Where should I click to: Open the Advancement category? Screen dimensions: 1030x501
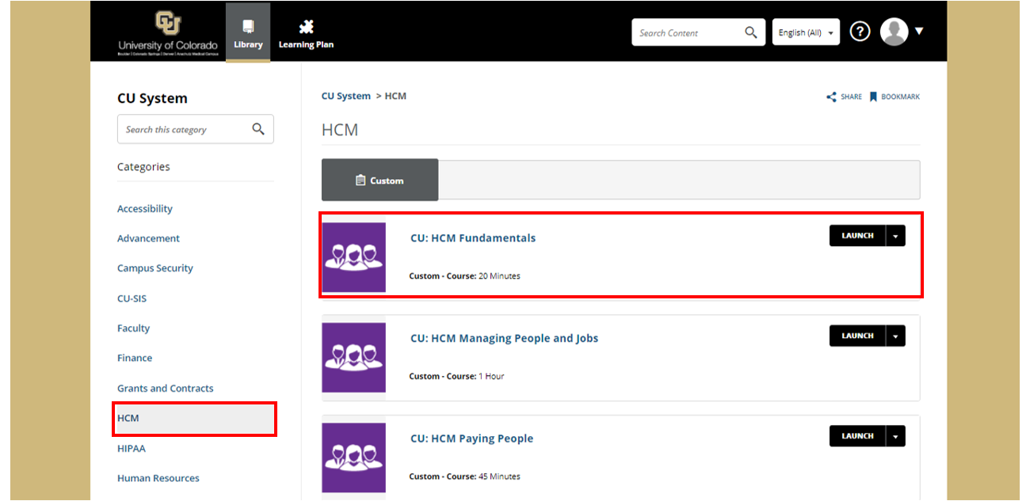coord(148,238)
